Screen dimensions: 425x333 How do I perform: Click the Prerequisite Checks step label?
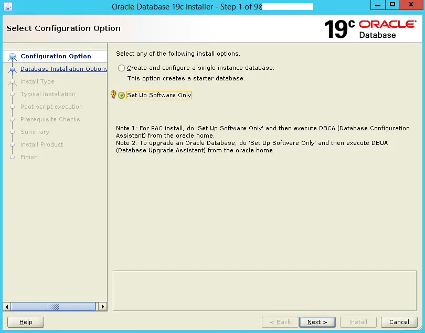point(50,119)
